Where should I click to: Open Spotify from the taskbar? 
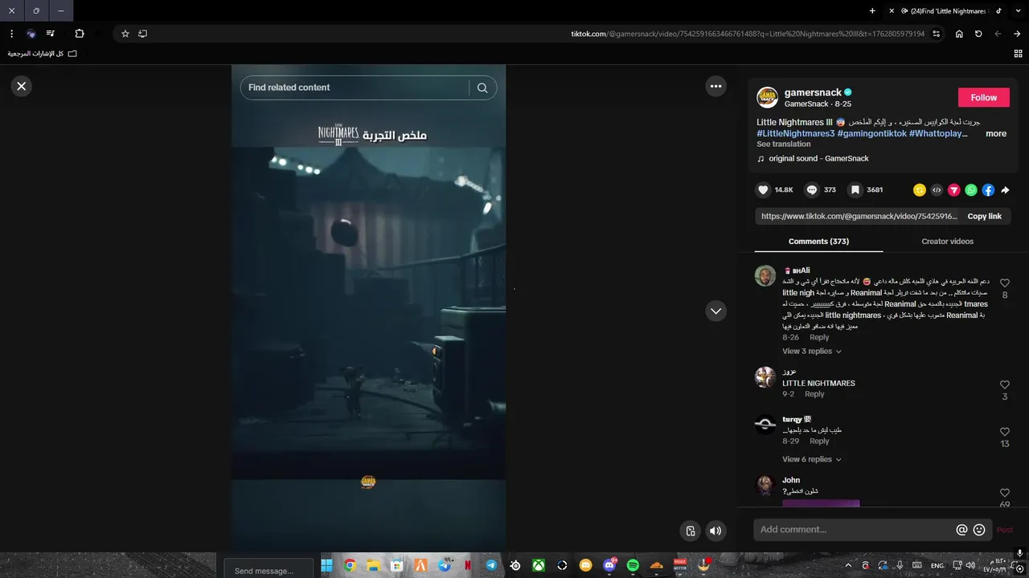pyautogui.click(x=633, y=566)
